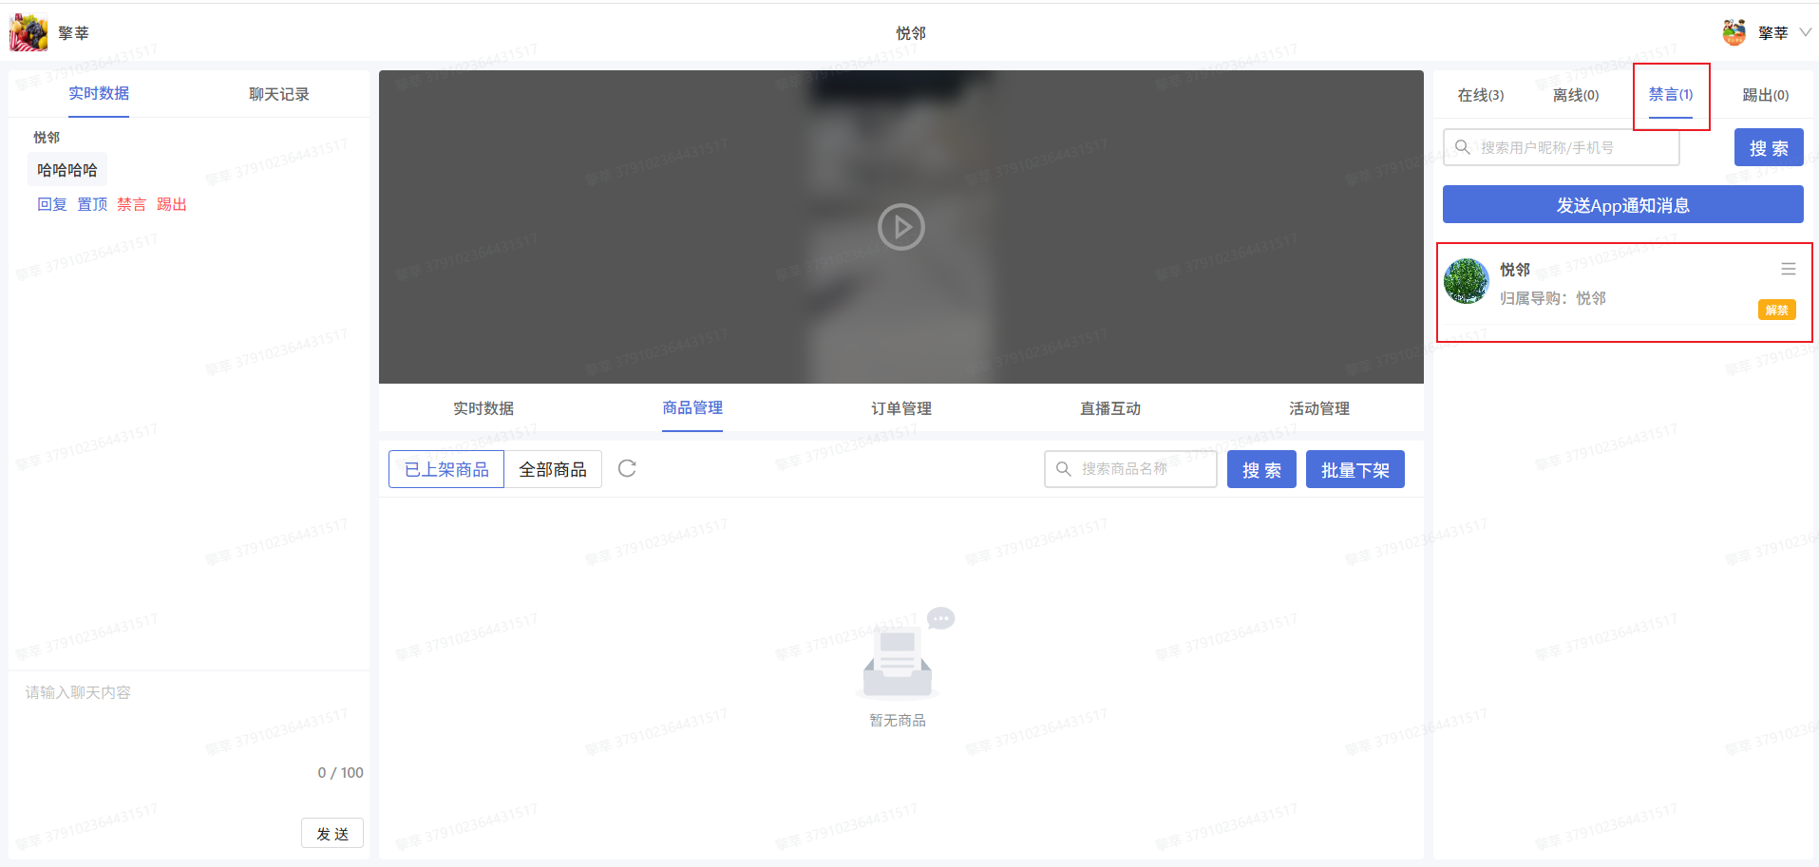Click the 请输入聊天内容 chat text area
1819x867 pixels.
point(190,722)
